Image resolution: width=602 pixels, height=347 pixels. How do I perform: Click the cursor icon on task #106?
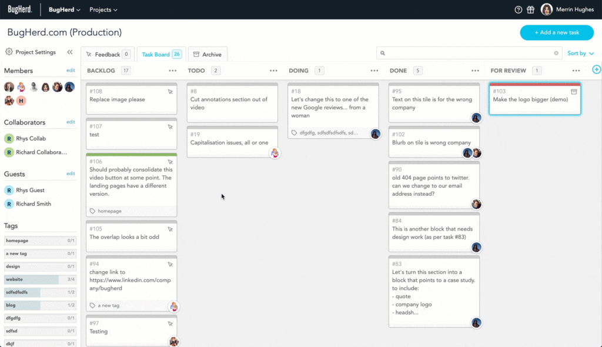(170, 162)
